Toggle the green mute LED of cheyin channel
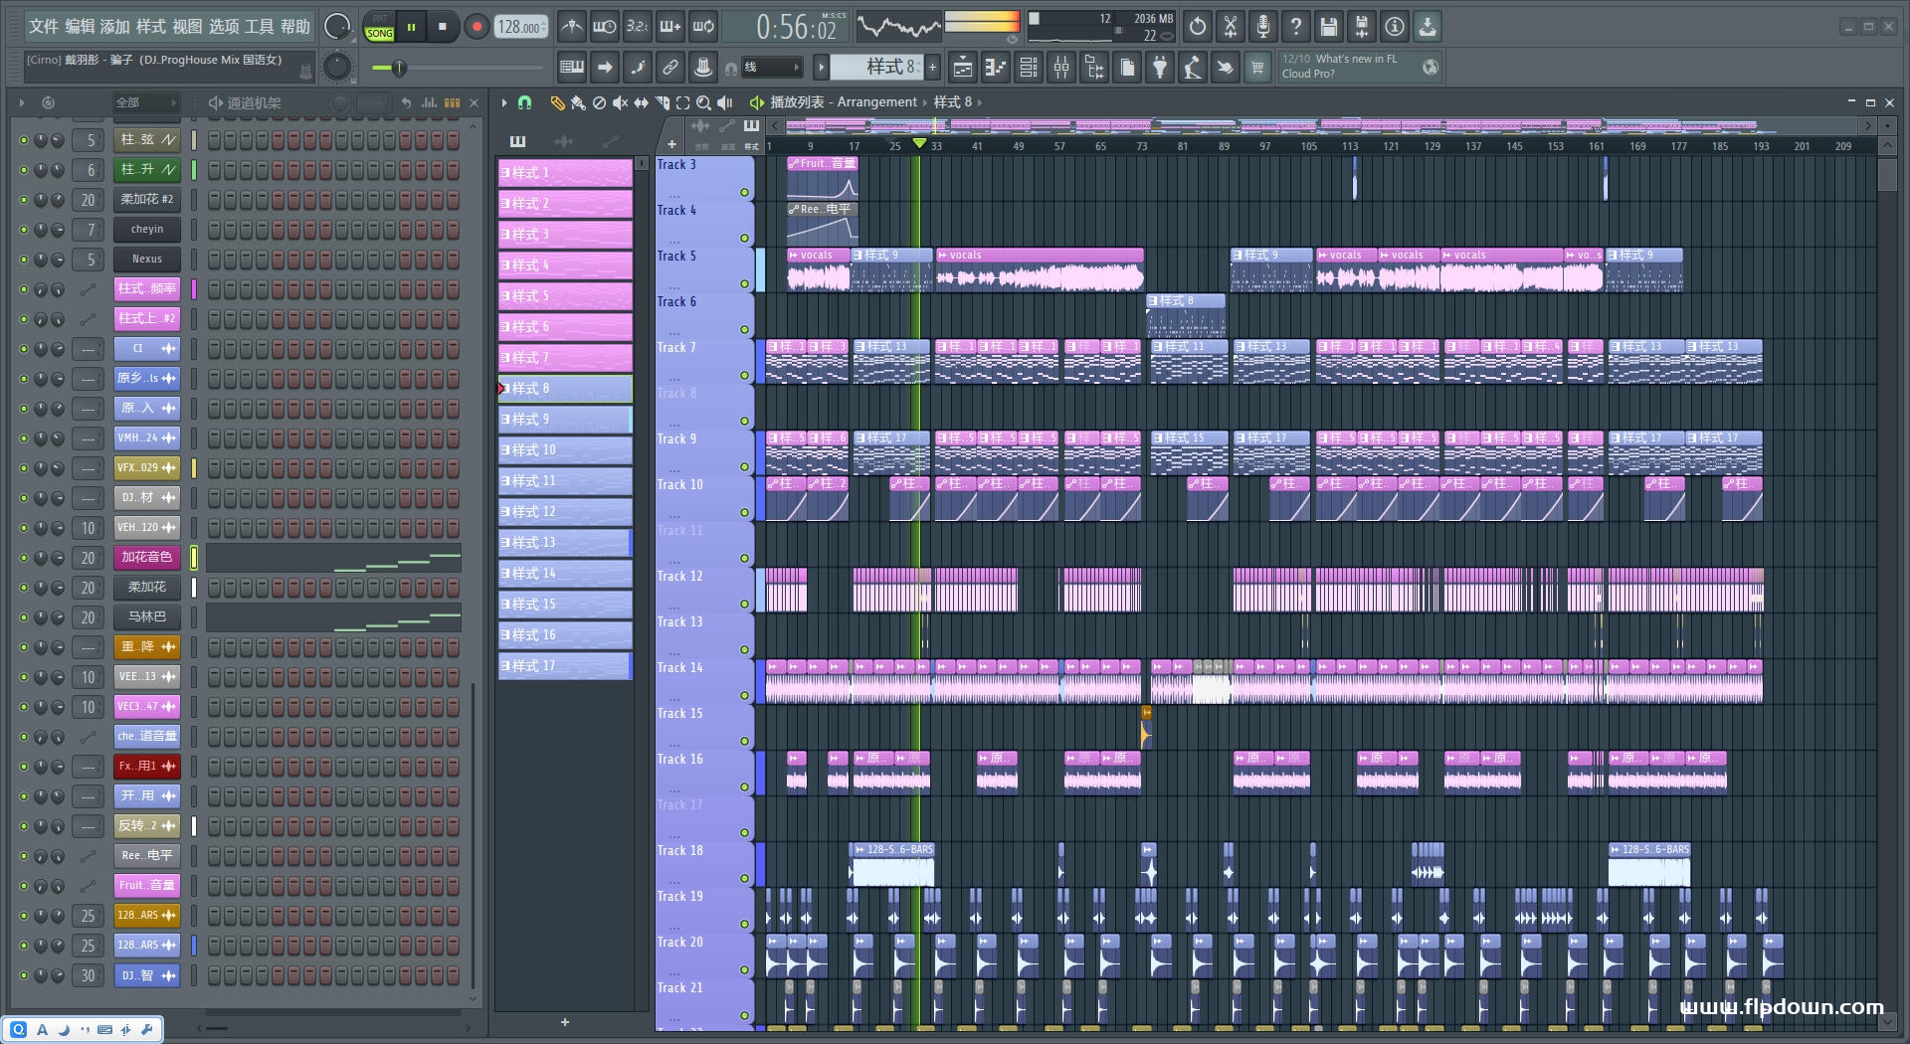The width and height of the screenshot is (1910, 1044). tap(24, 230)
